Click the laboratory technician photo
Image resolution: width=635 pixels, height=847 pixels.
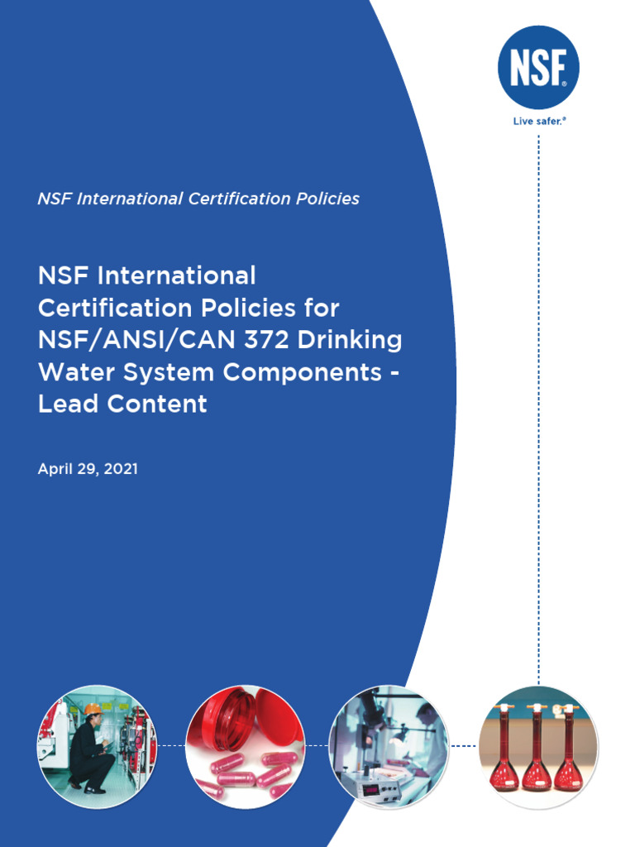[x=389, y=747]
